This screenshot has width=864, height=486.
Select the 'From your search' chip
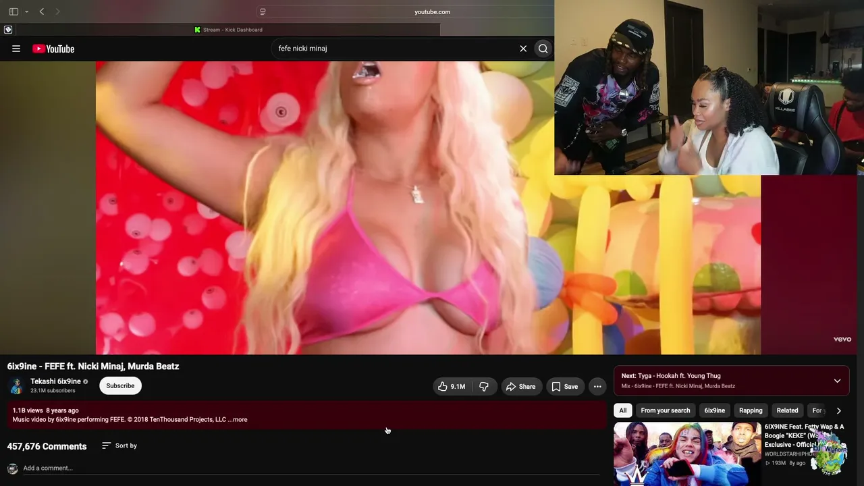(x=666, y=410)
